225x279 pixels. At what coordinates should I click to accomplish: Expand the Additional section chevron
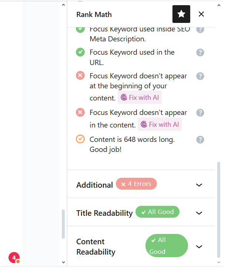click(x=199, y=185)
